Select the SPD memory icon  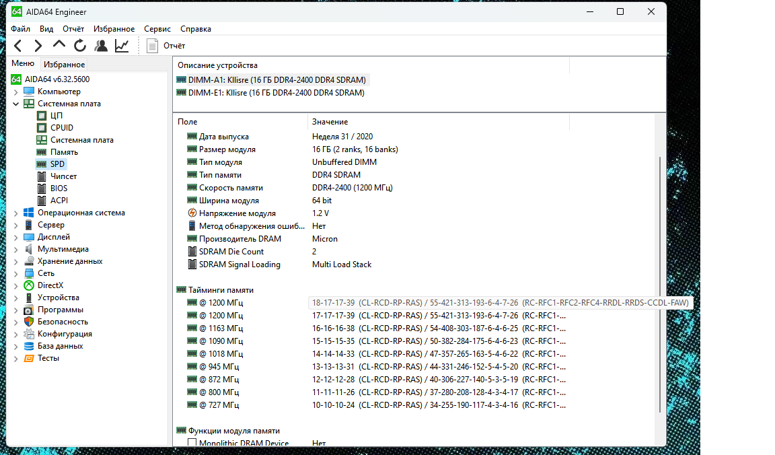[x=42, y=164]
